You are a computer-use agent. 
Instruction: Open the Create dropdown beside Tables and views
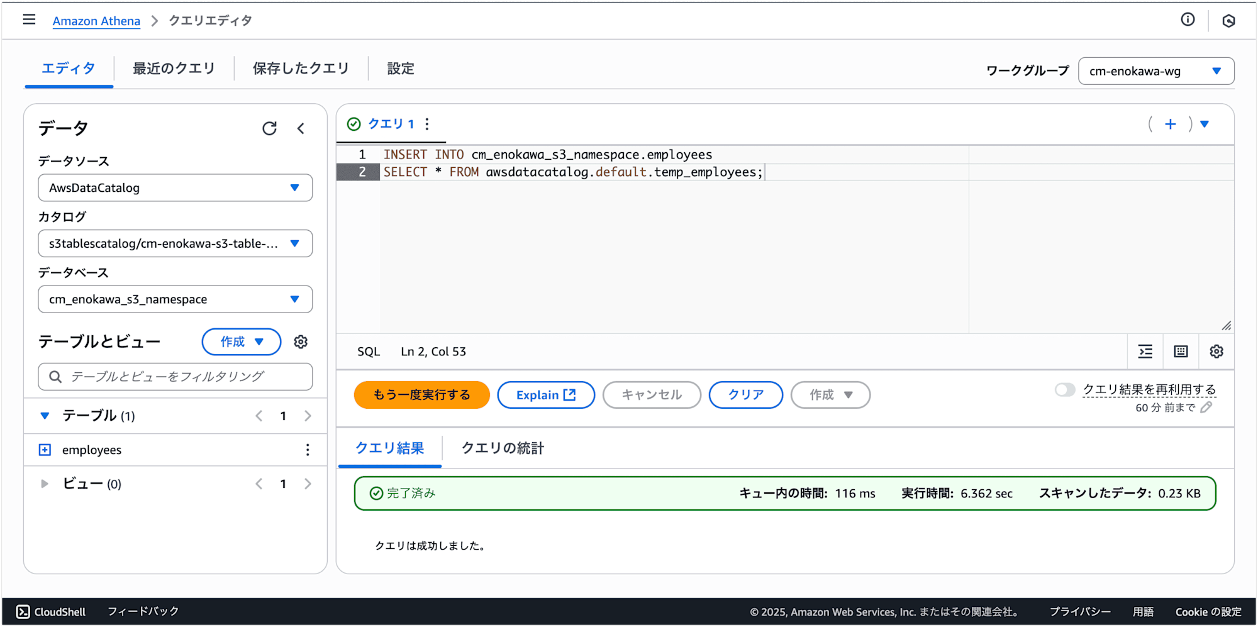(x=242, y=341)
